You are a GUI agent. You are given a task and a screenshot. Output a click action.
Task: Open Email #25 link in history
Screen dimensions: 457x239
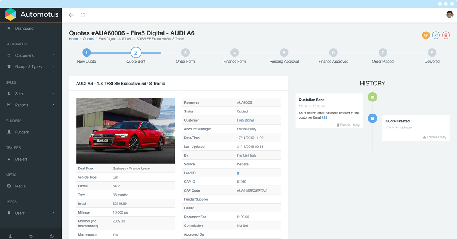[x=324, y=117]
